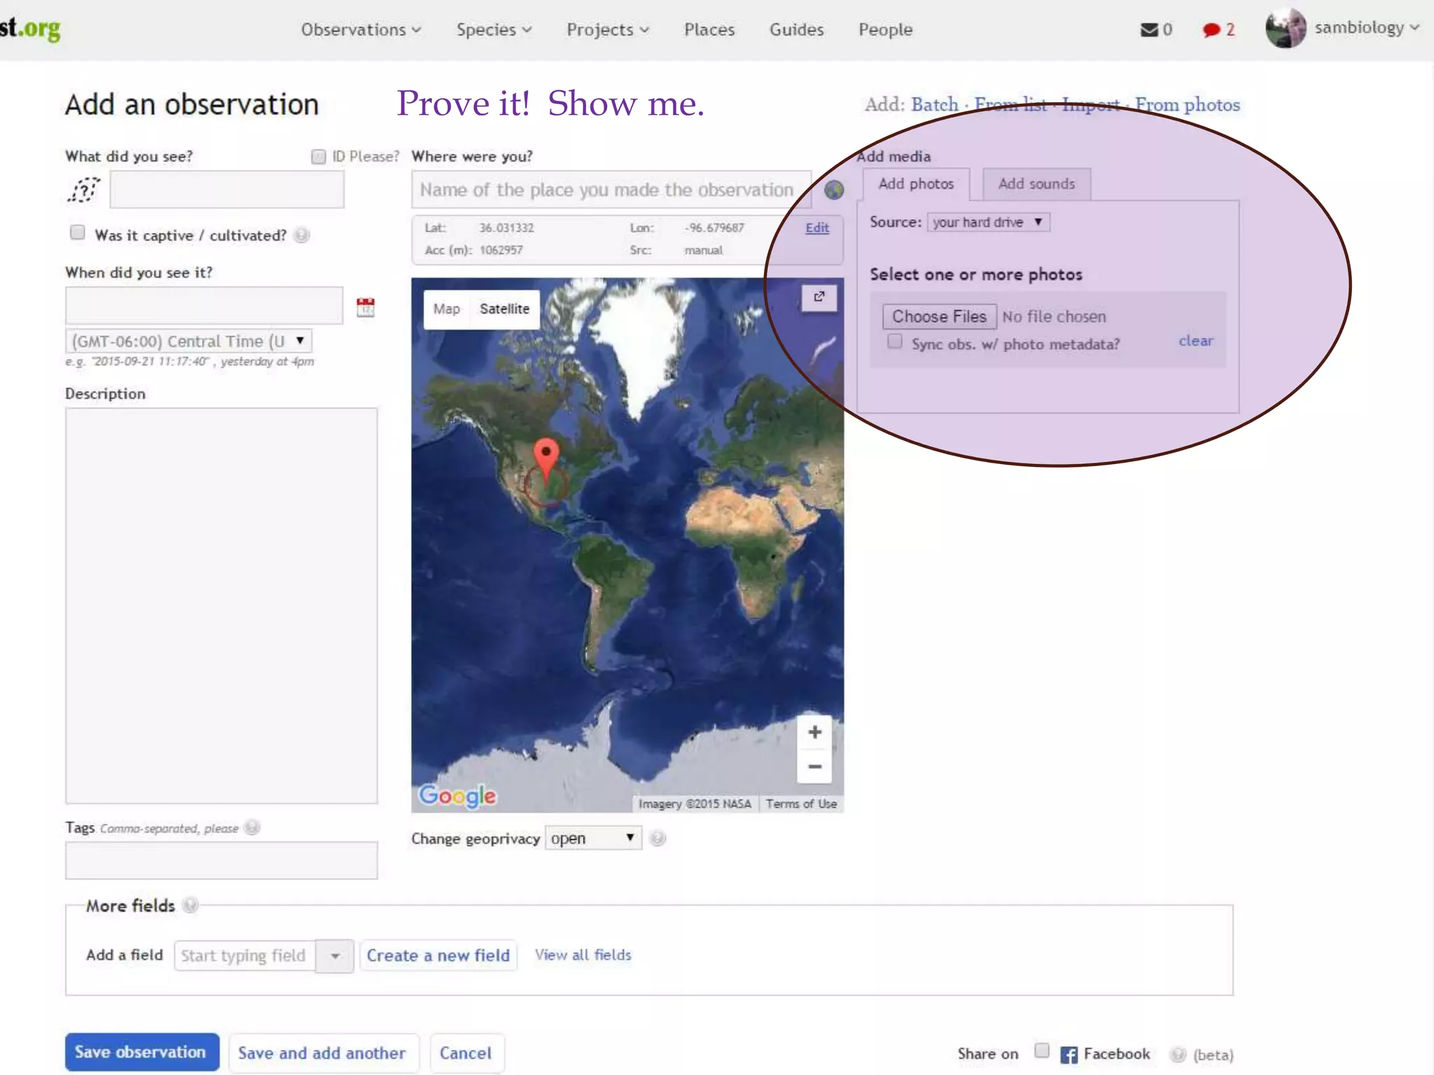Click the unknown species question-mark icon

pos(84,190)
